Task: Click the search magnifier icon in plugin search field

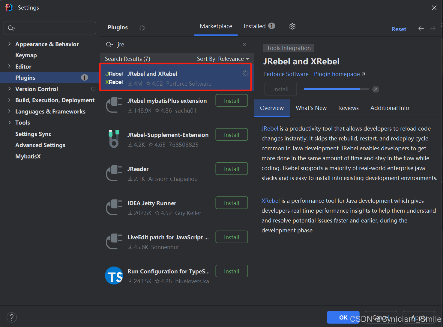Action: (x=109, y=45)
